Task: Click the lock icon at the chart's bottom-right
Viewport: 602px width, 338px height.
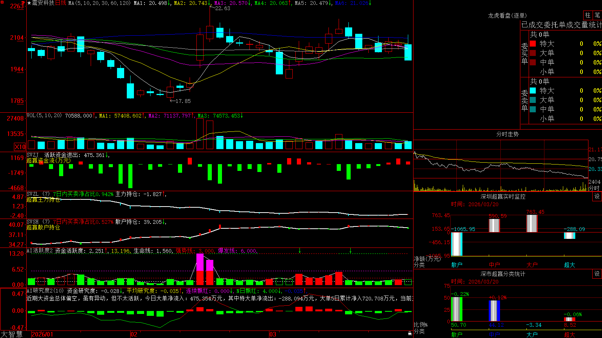Action: [x=410, y=333]
